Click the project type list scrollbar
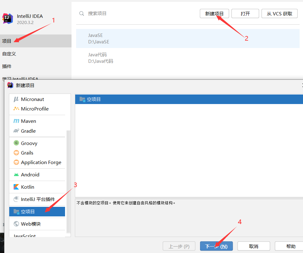303x253 pixels. (x=68, y=181)
